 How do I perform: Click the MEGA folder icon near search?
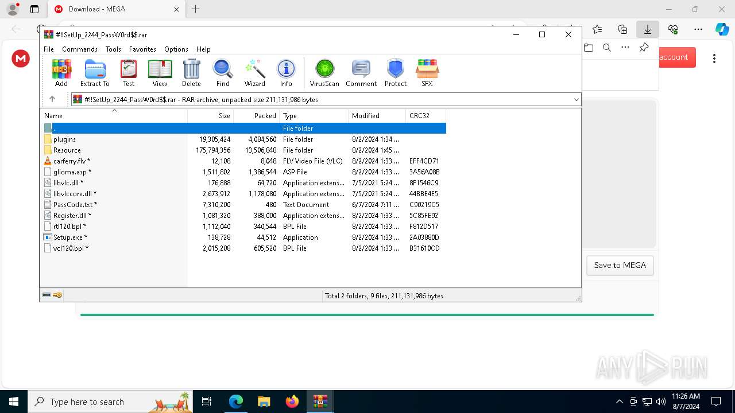click(x=589, y=48)
